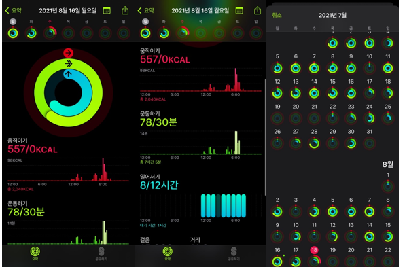Tap red Move arrow on large ring
Screen dimensions: 407x267
pos(68,53)
